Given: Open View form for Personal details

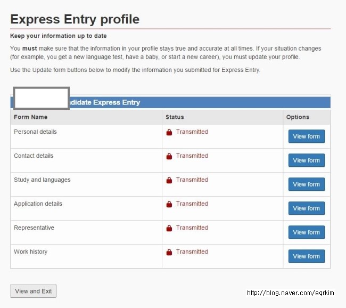Looking at the screenshot, I should coord(307,136).
